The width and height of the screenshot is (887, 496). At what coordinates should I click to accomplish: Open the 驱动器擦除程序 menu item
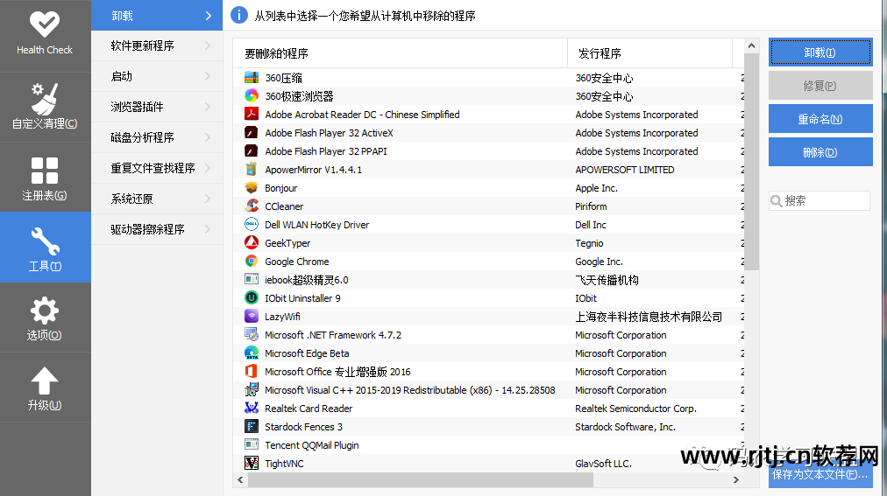(157, 229)
